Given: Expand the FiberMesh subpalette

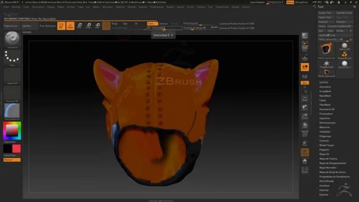Looking at the screenshot, I should [325, 105].
